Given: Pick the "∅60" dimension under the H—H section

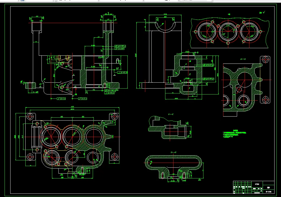Looking at the screenshot, I should pyautogui.click(x=172, y=181).
